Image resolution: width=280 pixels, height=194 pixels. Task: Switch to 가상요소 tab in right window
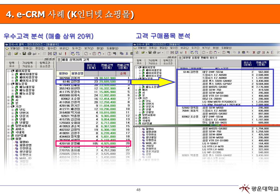pyautogui.click(x=153, y=63)
